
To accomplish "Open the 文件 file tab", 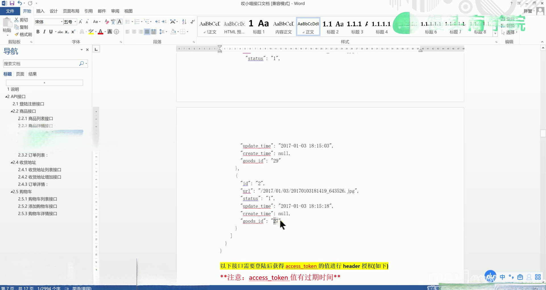I will (10, 11).
